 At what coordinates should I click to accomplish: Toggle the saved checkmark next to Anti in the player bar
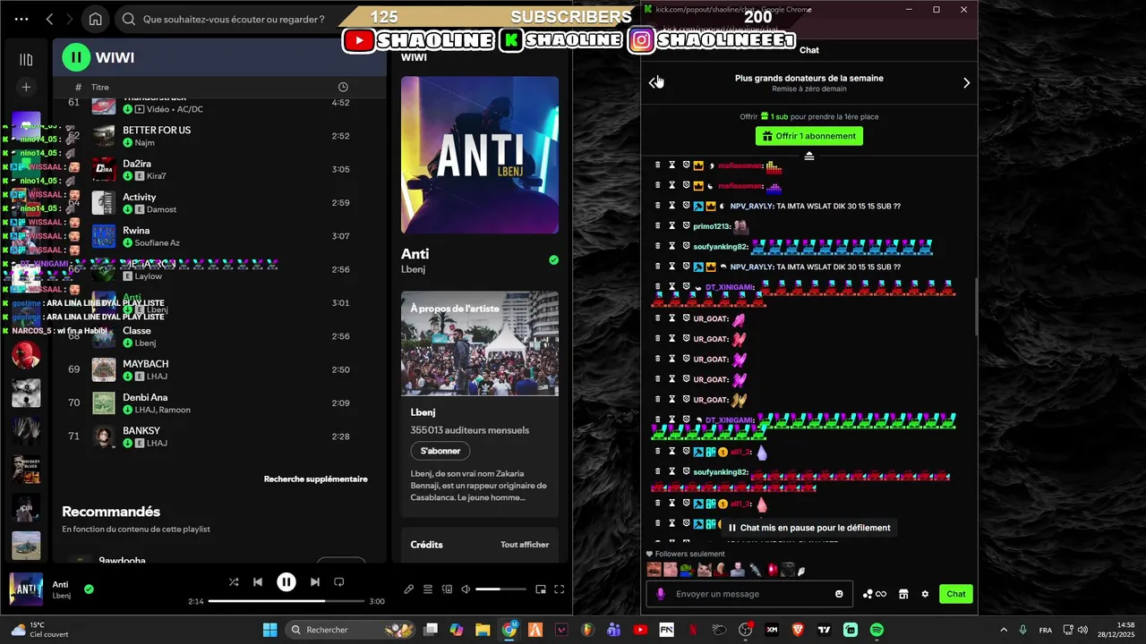pos(89,589)
